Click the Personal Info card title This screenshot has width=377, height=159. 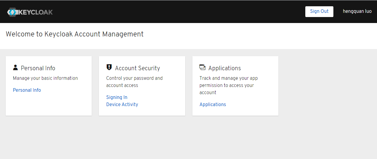click(x=38, y=68)
